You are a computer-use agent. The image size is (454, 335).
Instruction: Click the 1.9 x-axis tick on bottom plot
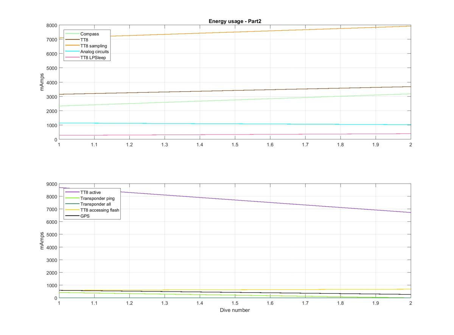(x=376, y=303)
